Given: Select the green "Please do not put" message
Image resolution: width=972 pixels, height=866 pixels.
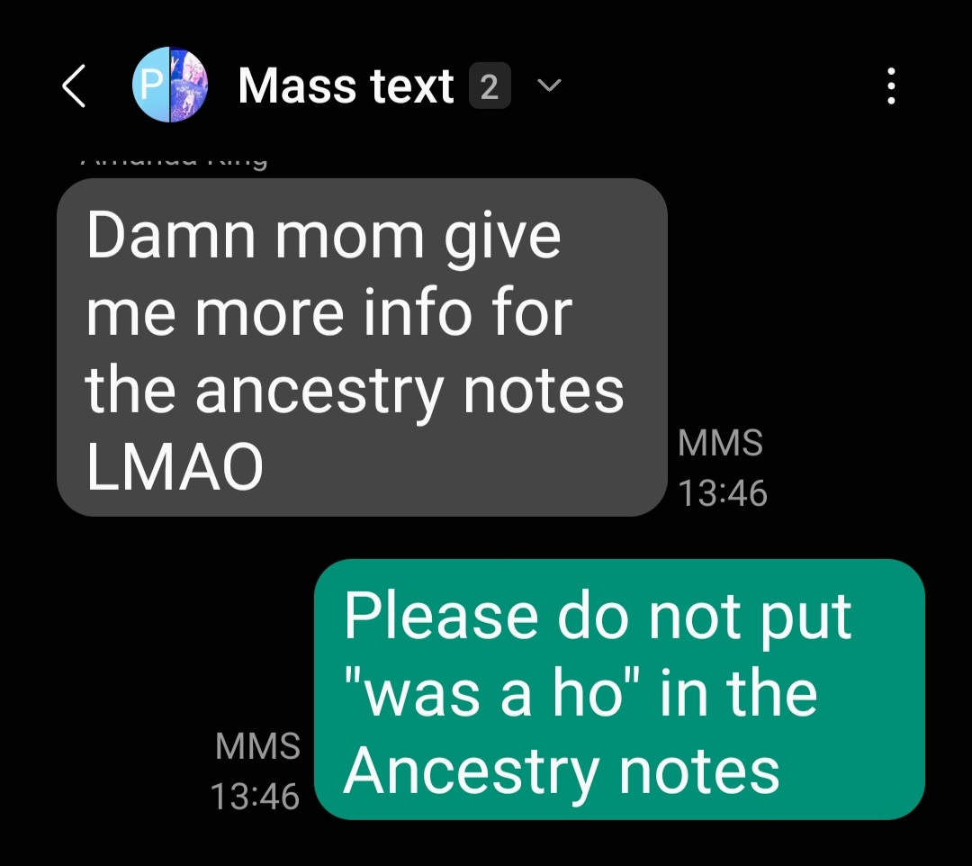Looking at the screenshot, I should point(619,689).
